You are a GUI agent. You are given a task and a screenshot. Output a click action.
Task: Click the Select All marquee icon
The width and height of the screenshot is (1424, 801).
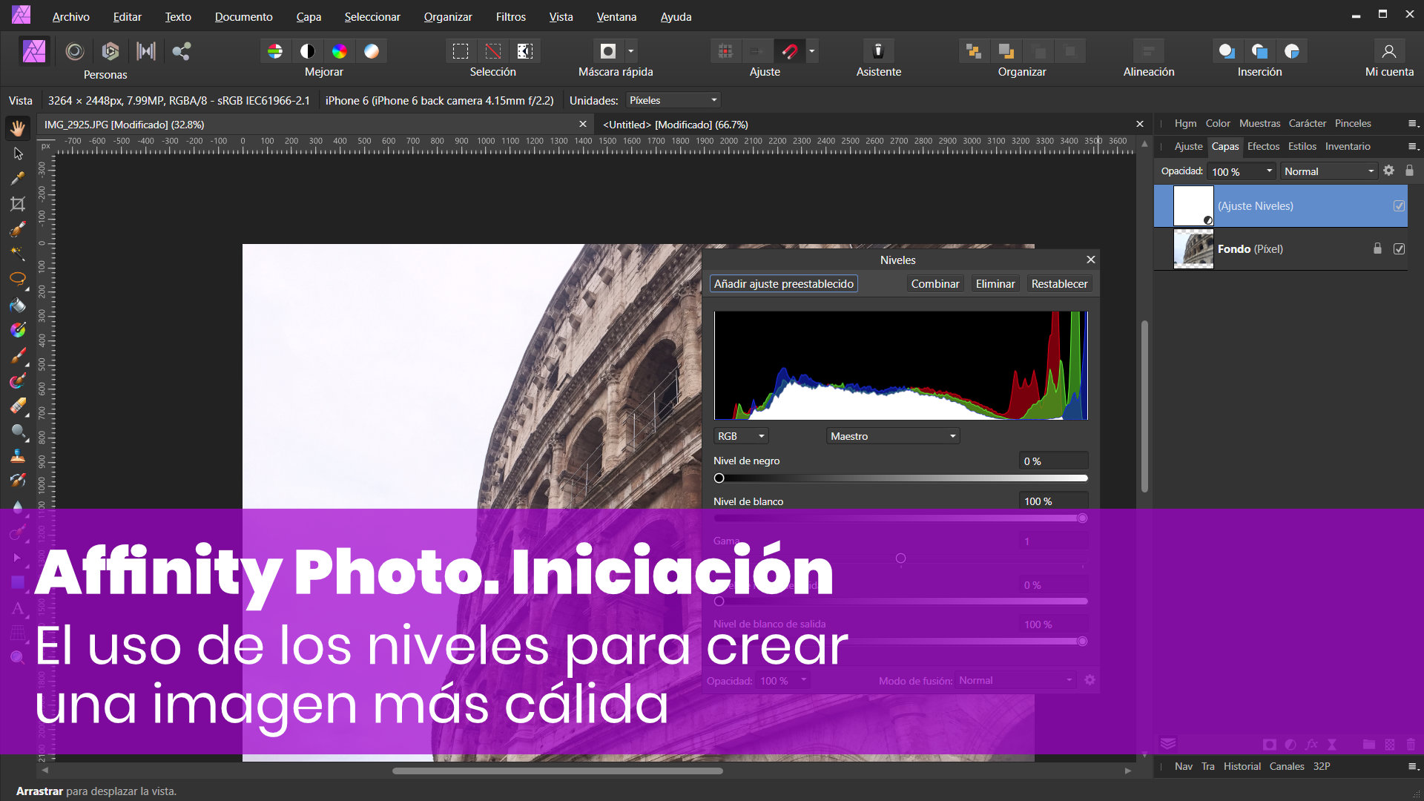coord(461,51)
